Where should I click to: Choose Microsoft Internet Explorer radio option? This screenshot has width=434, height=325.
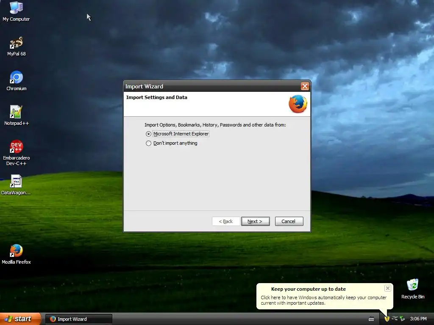[177, 134]
